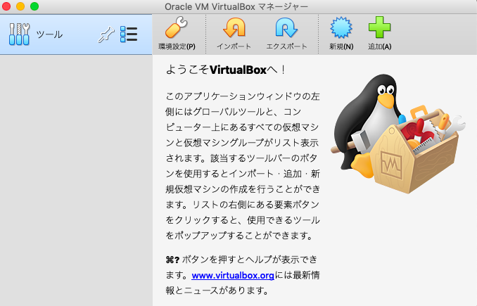This screenshot has width=477, height=306.
Task: Click the エクスポート export appliance icon
Action: [x=286, y=27]
